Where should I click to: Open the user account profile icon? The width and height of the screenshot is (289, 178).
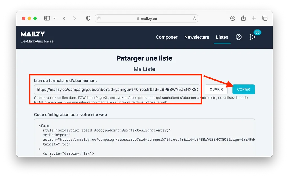tap(238, 37)
